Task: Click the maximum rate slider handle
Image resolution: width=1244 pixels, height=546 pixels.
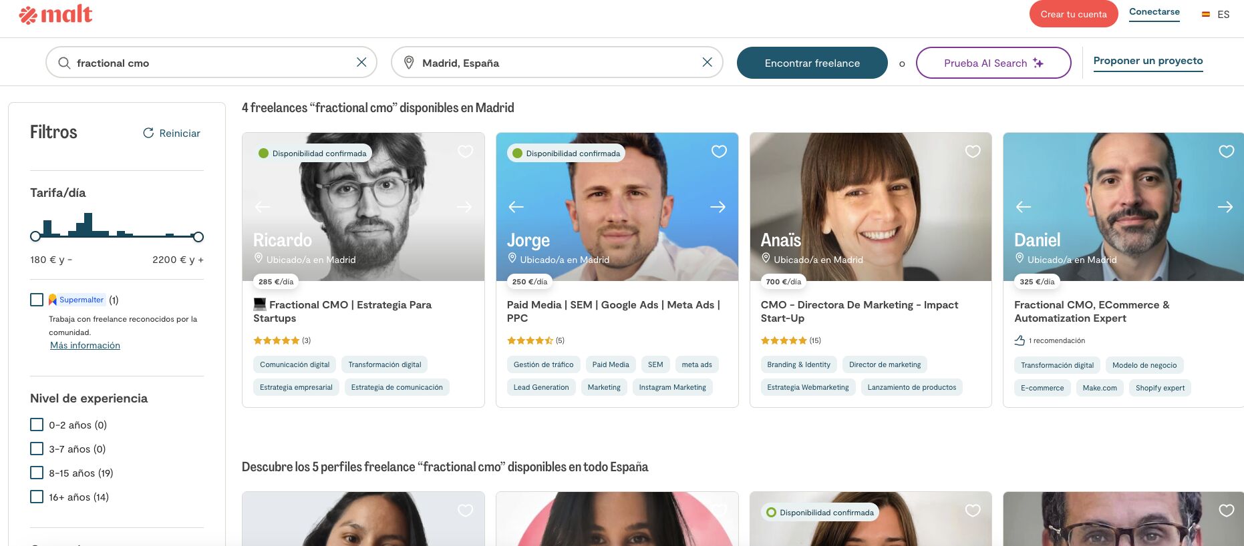Action: pyautogui.click(x=198, y=236)
